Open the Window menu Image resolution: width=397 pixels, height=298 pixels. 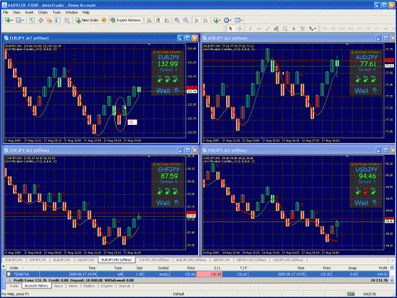point(71,13)
